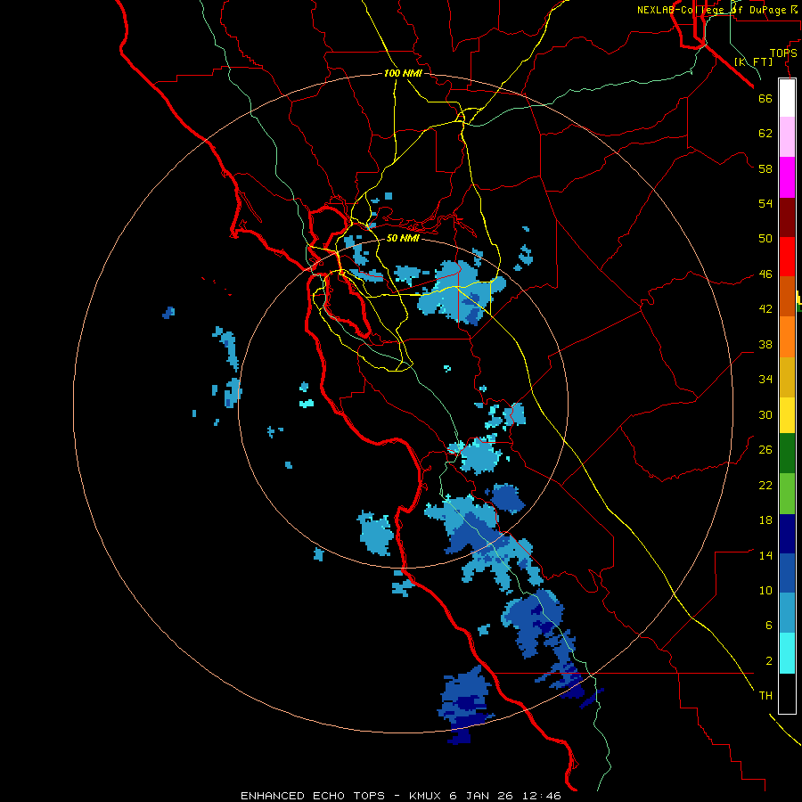Click the "42" scale value
The image size is (802, 802).
(765, 309)
